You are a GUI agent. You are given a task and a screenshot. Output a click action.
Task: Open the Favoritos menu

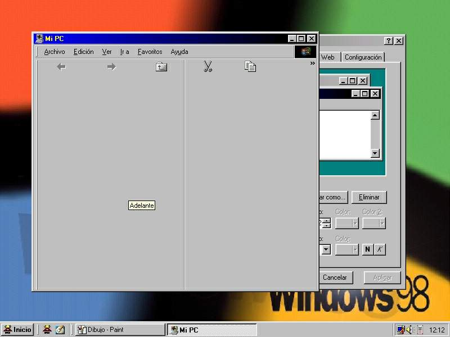click(x=150, y=52)
